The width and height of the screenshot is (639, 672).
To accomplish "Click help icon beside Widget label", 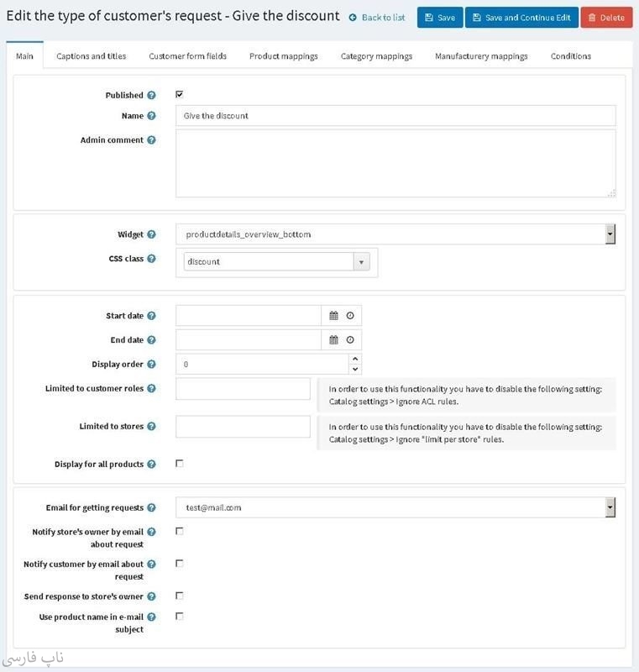I will [151, 235].
